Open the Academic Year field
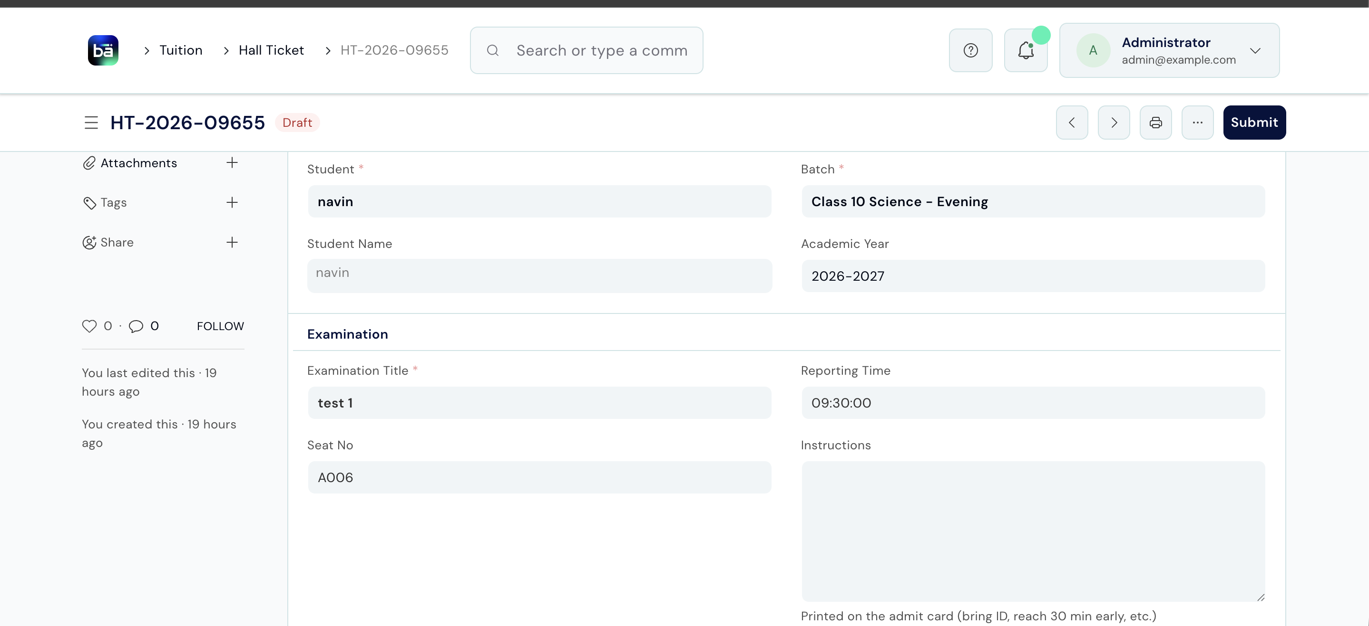Screen dimensions: 1369x626 pos(1033,276)
